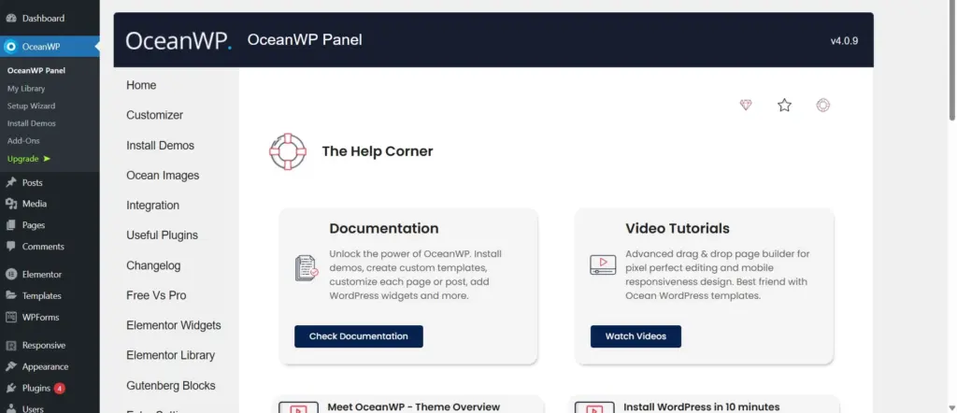Click the Plugins plug icon
This screenshot has width=957, height=413.
point(11,388)
